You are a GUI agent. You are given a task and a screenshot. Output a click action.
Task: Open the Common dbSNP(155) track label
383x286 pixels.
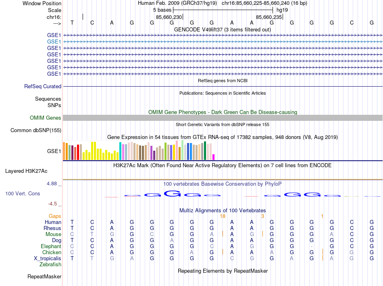pyautogui.click(x=36, y=130)
